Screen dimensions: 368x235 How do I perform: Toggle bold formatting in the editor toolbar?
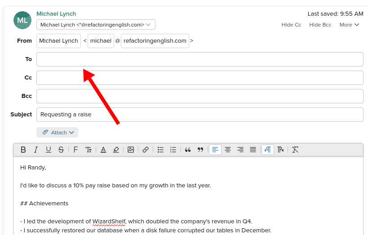[x=23, y=150]
